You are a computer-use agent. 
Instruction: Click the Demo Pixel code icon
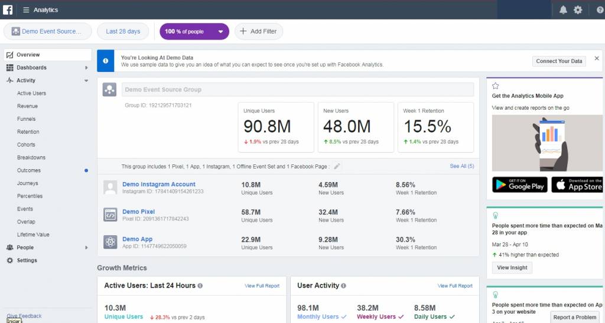point(110,215)
